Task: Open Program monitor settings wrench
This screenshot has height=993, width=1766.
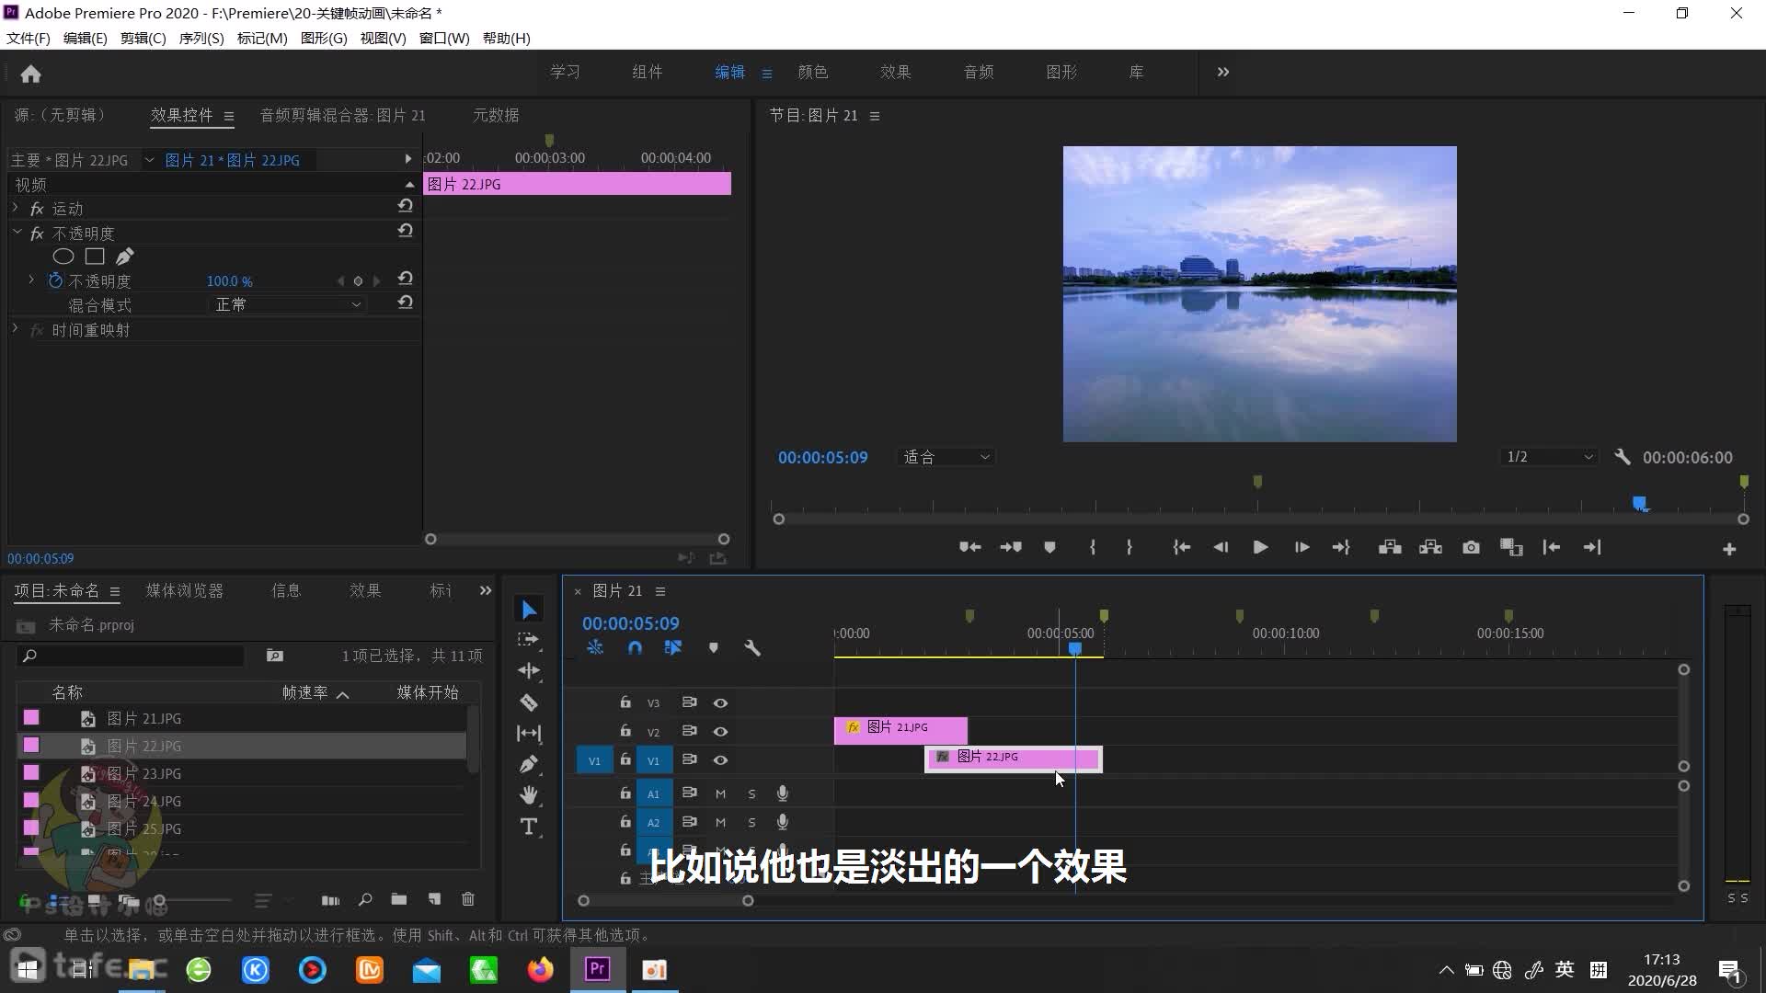Action: [1623, 457]
